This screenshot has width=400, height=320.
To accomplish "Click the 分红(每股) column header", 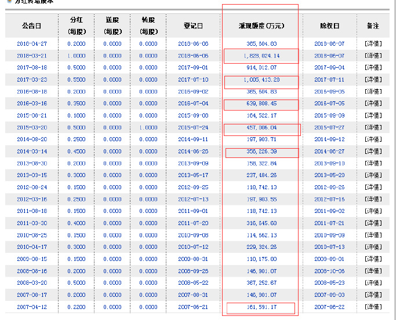I will pyautogui.click(x=77, y=25).
